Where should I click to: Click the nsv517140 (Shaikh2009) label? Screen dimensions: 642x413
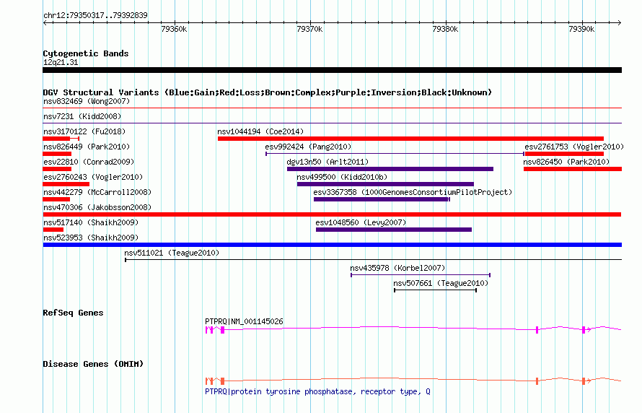(91, 222)
